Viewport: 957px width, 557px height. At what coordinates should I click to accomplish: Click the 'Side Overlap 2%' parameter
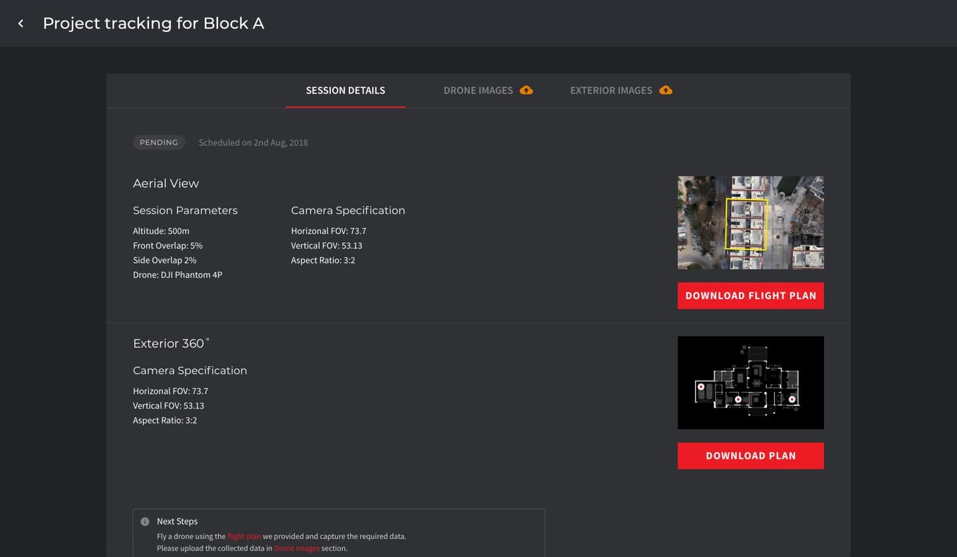tap(165, 261)
